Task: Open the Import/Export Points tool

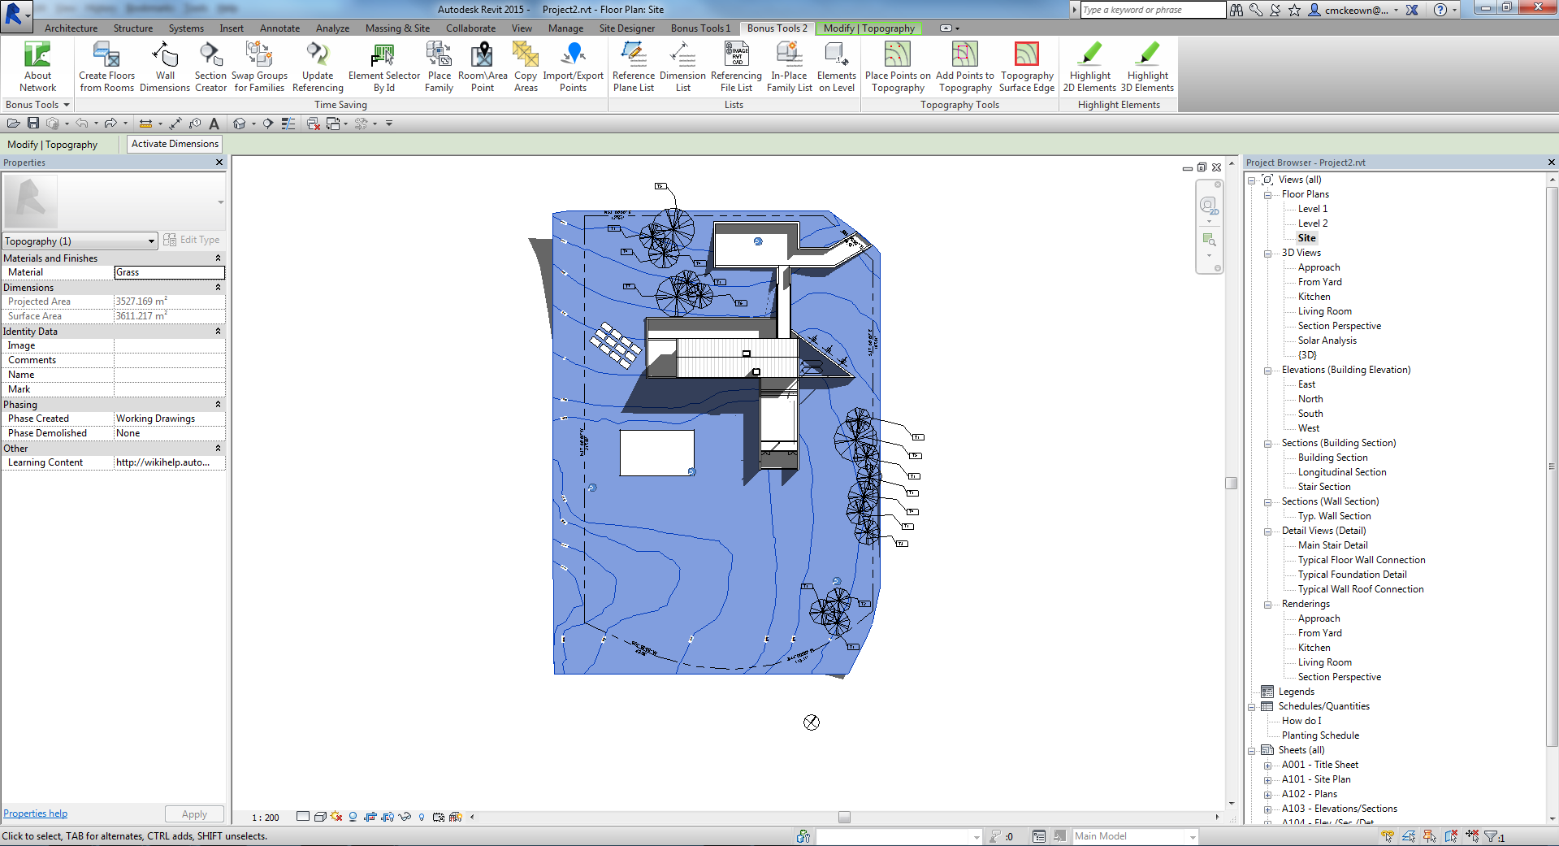Action: [573, 65]
